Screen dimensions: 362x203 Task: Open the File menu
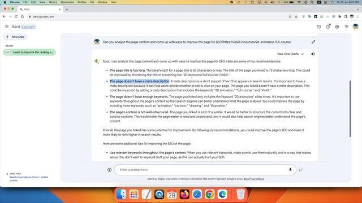pos(25,2)
